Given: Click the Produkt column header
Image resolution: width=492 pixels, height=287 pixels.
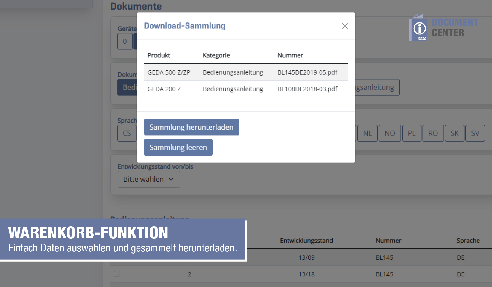Looking at the screenshot, I should coord(159,55).
